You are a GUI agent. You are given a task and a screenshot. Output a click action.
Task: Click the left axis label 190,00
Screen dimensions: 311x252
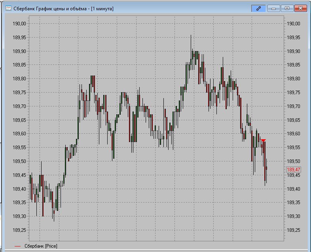19,24
